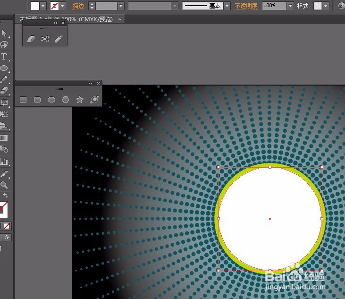The image size is (345, 299).
Task: Open fill color dropdown arrow
Action: click(x=43, y=6)
